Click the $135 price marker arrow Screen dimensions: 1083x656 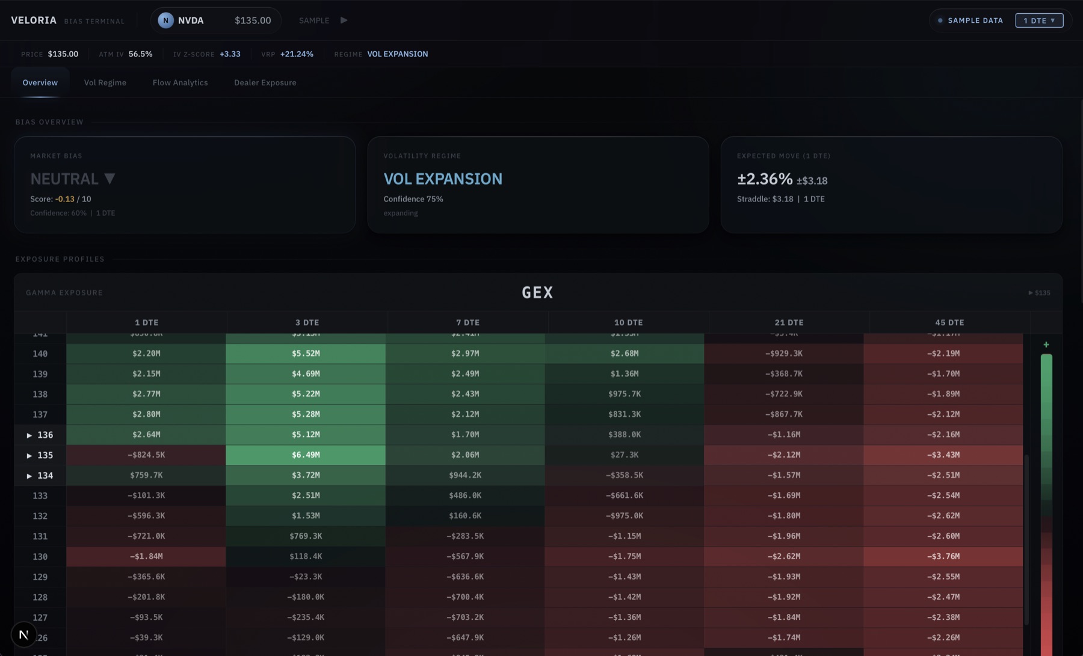pos(1031,293)
